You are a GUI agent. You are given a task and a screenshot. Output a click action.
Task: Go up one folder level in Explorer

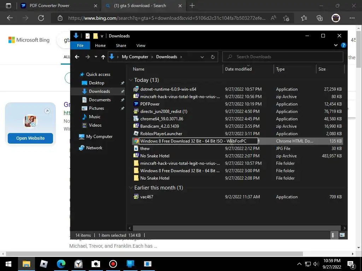point(103,57)
